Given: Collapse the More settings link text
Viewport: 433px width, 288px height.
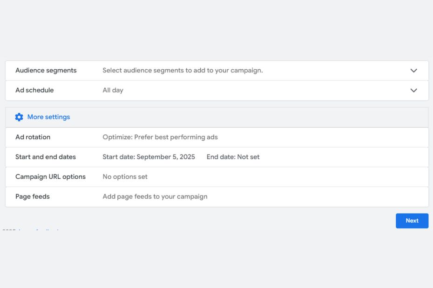Looking at the screenshot, I should coord(48,117).
